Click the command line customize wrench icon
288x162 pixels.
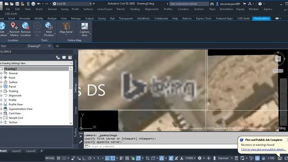pos(81,142)
